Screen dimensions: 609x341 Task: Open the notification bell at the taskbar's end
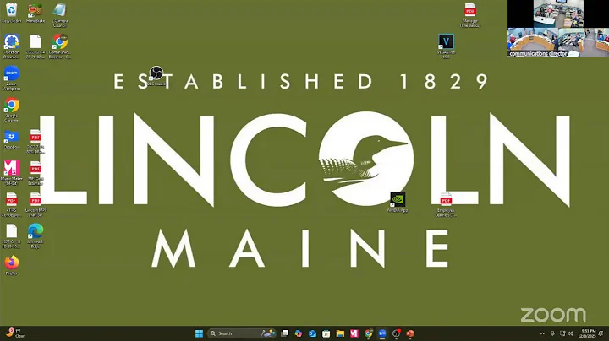601,333
